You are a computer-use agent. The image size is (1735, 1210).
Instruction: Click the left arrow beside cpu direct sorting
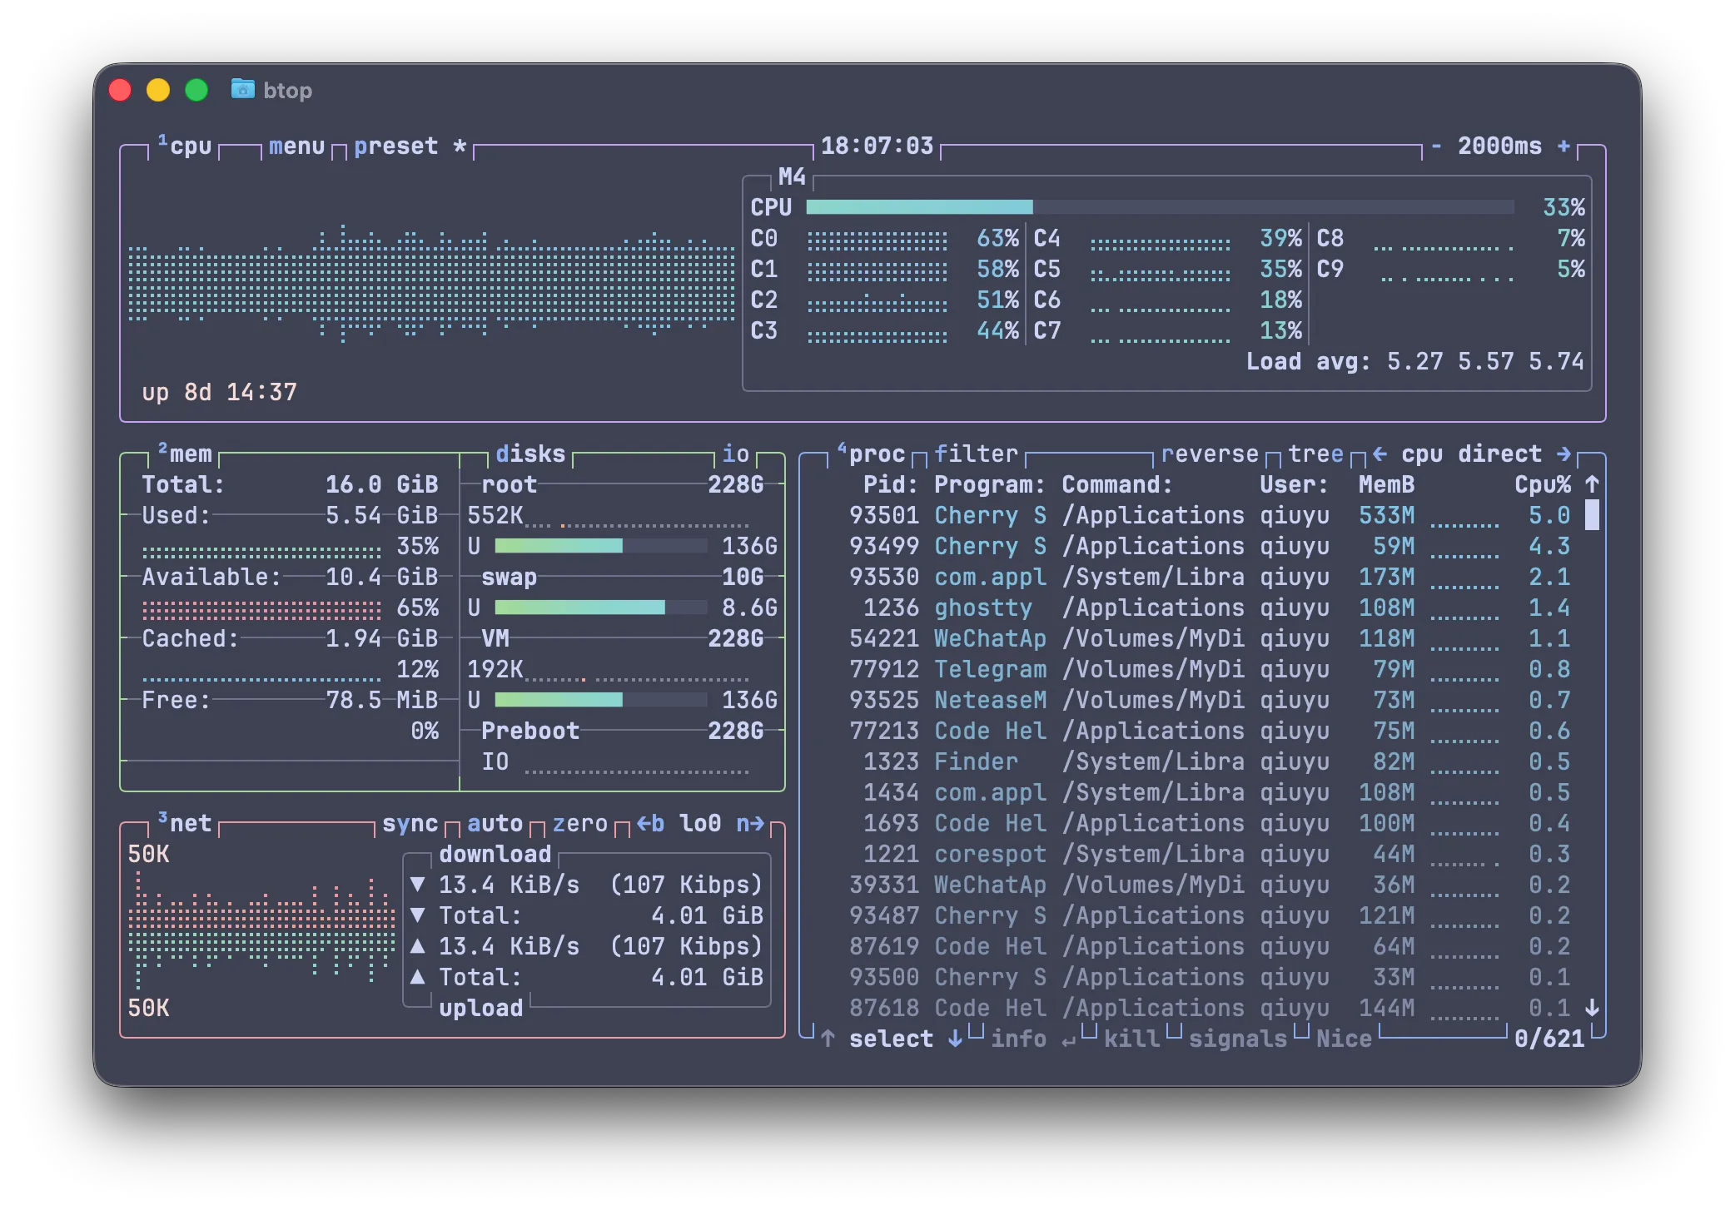[x=1380, y=454]
